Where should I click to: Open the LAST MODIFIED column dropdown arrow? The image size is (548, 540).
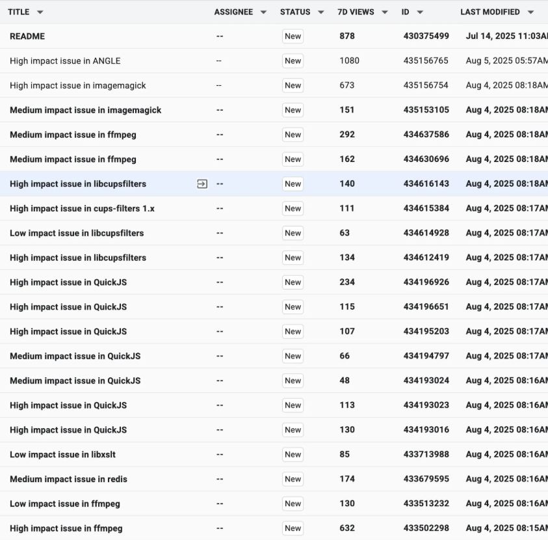pyautogui.click(x=530, y=12)
